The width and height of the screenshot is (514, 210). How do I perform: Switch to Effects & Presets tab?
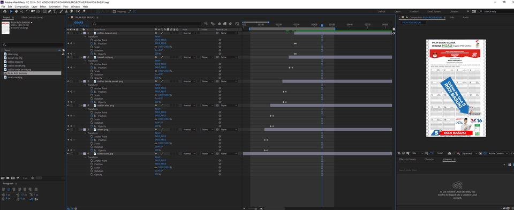[407, 160]
